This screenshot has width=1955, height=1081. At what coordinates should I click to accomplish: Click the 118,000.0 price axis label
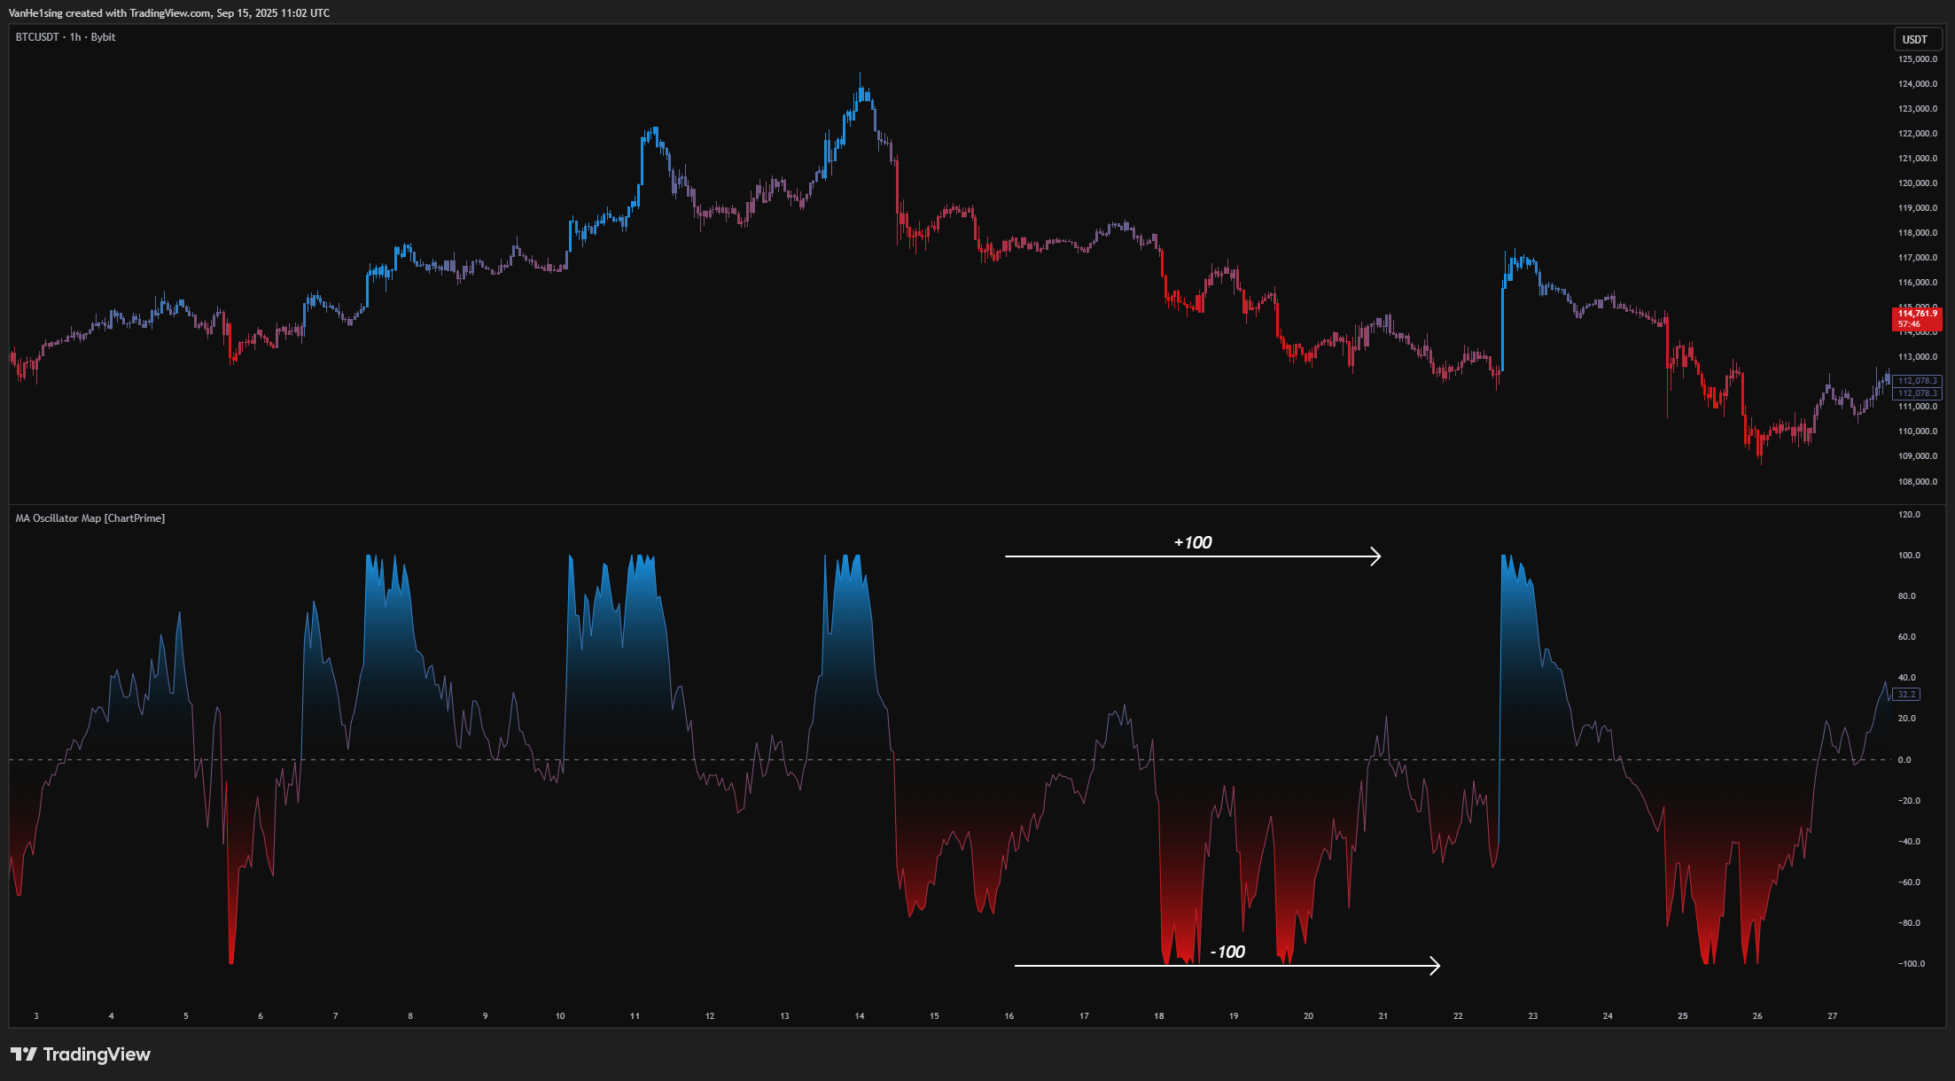[1918, 233]
